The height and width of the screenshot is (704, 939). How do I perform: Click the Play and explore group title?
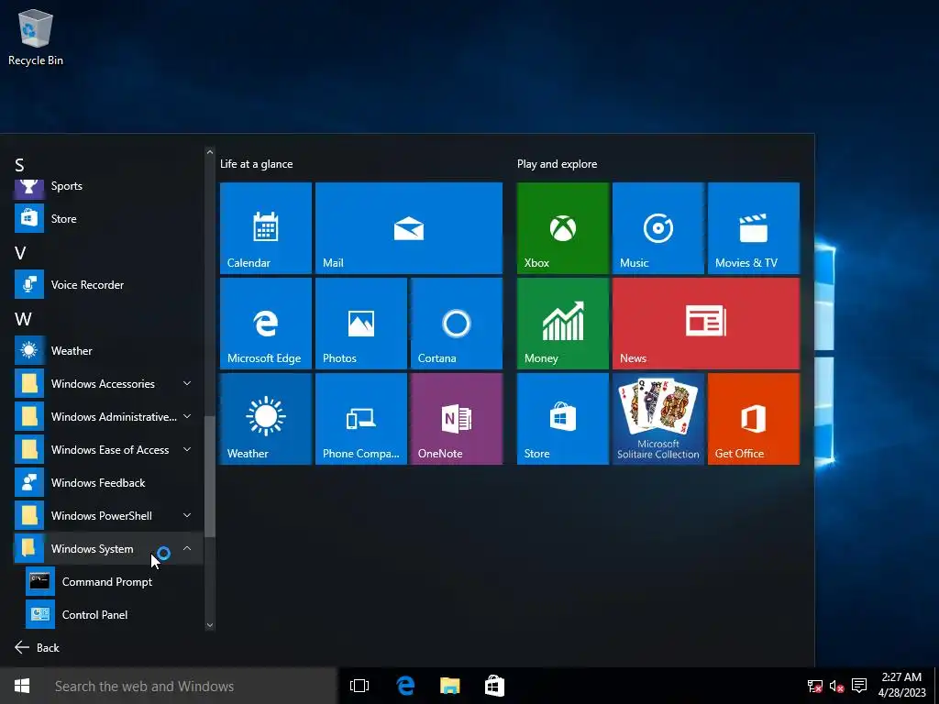point(557,164)
